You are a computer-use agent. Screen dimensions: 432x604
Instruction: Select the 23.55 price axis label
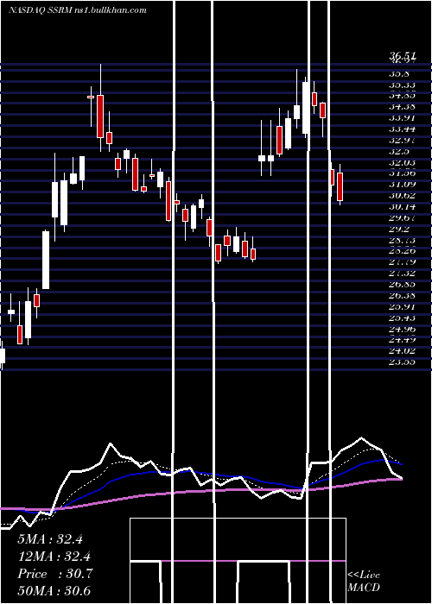coord(402,362)
